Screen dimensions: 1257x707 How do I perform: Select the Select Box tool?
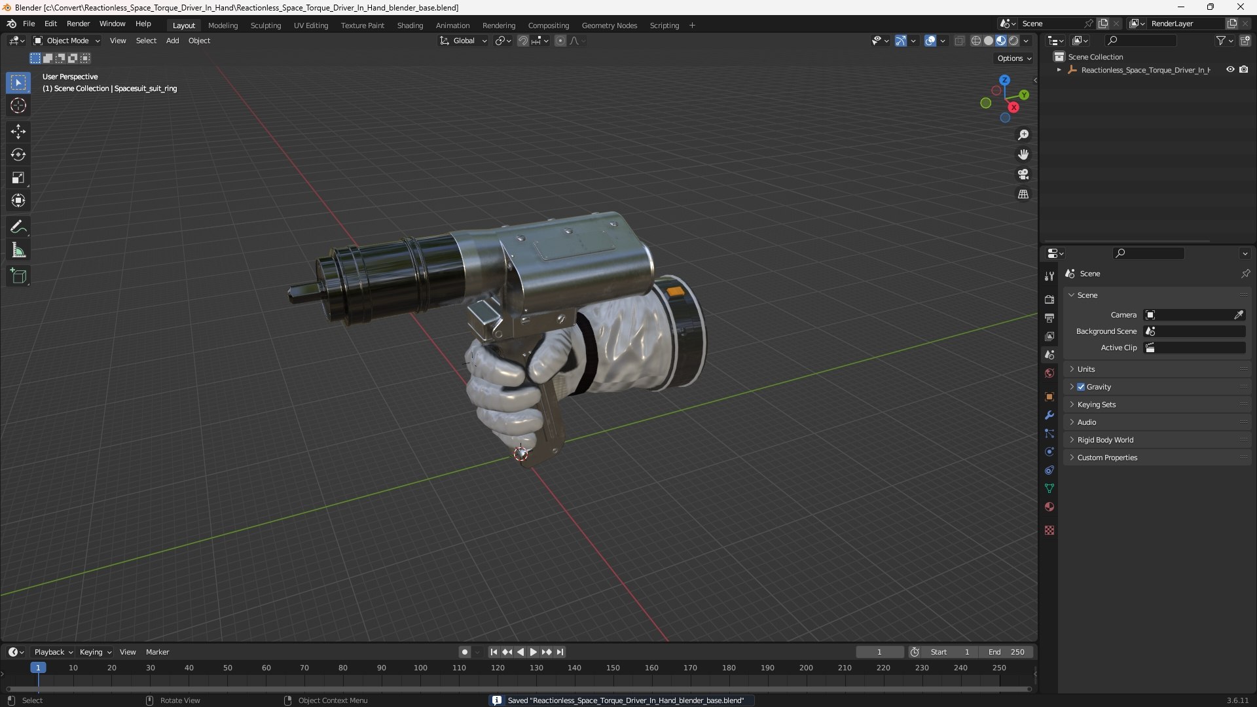click(x=18, y=82)
